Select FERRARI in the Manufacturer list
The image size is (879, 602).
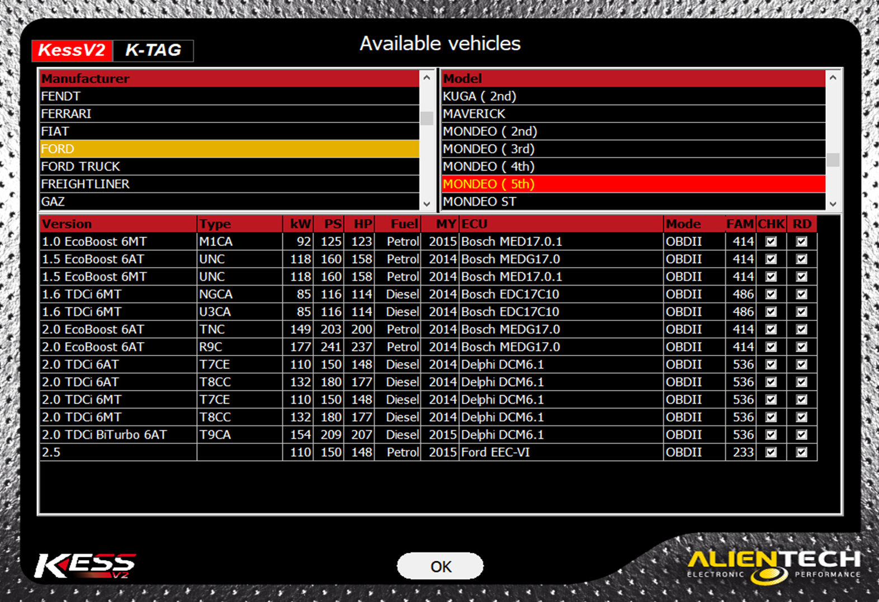pos(229,113)
